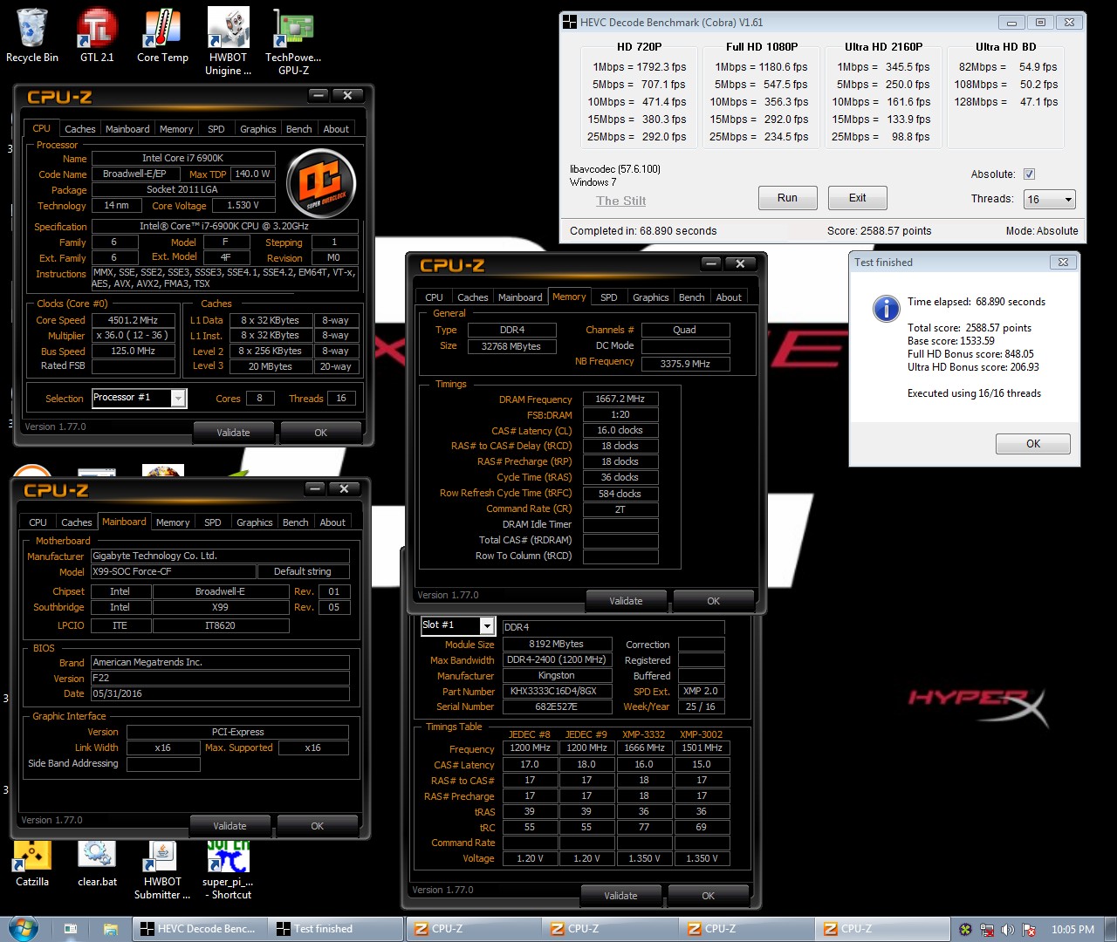Click the volume icon in system tray
1117x942 pixels.
coord(1008,930)
